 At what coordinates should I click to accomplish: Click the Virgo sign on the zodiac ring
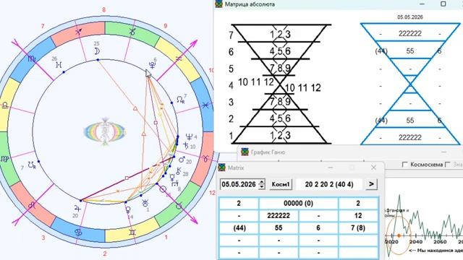4,159
